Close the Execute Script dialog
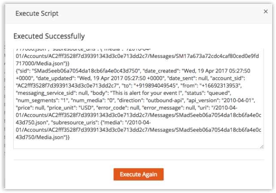Screen dimensions: 276x193 click(266, 12)
